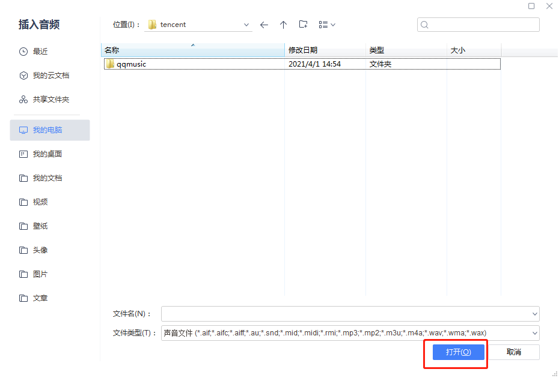Click the back arrow navigation icon
Viewport: 559px width, 378px height.
[x=264, y=25]
